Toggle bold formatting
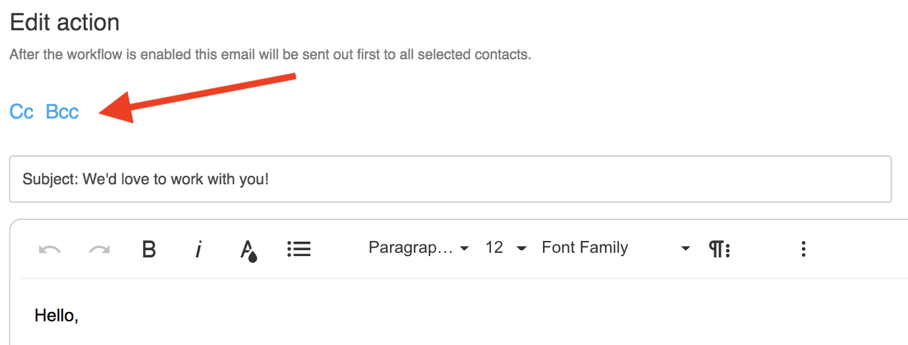The image size is (908, 345). tap(150, 249)
